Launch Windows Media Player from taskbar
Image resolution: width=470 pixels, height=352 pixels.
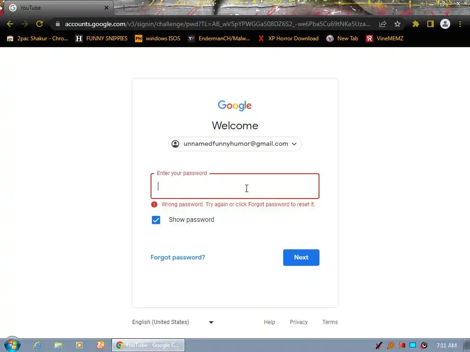[x=79, y=345]
